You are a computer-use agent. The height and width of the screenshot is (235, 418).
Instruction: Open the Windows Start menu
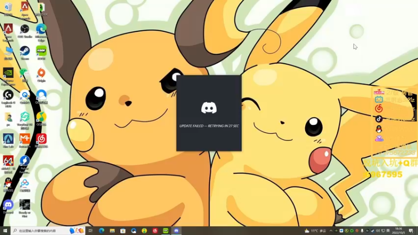5,231
